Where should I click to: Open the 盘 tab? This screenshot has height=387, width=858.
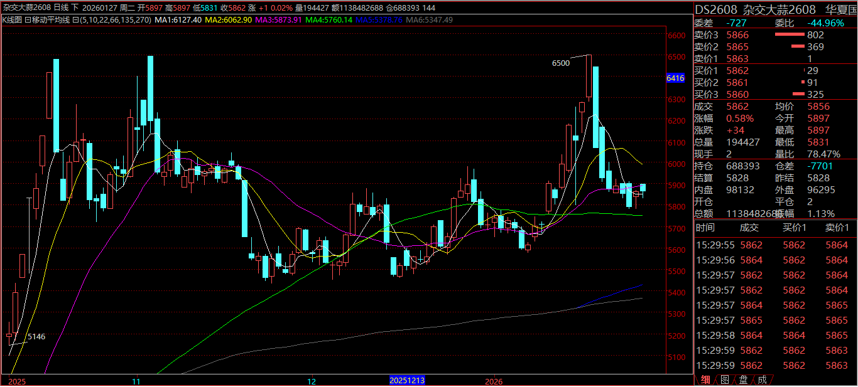pos(743,379)
